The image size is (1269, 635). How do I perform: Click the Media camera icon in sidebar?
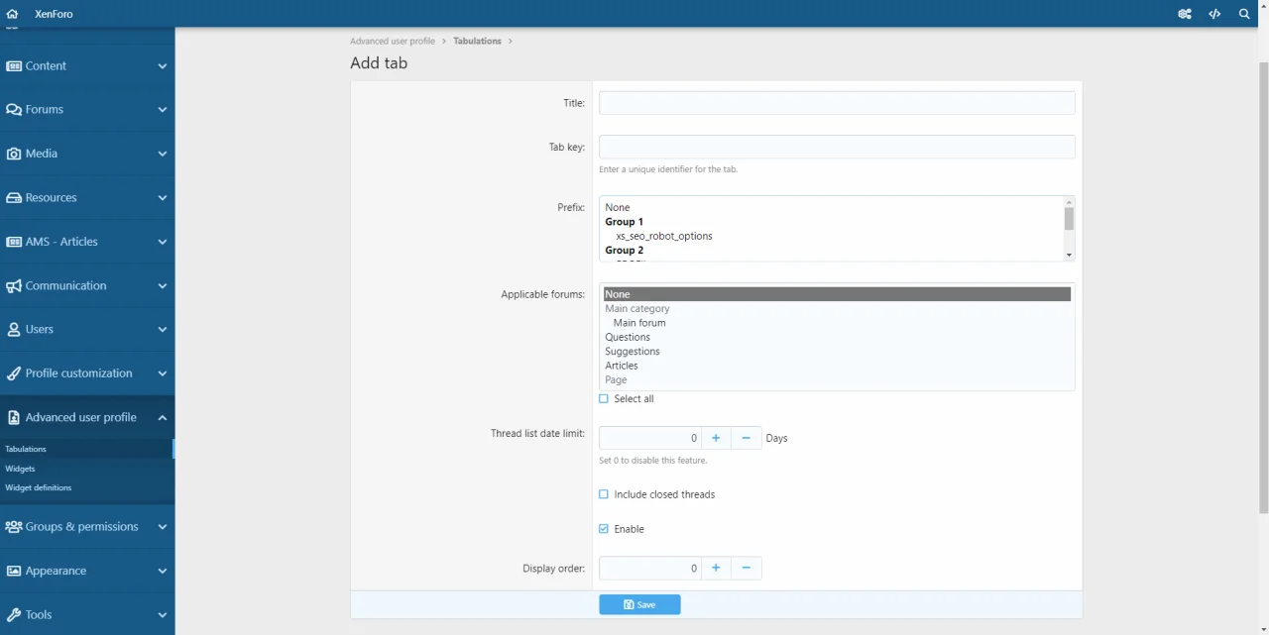14,154
